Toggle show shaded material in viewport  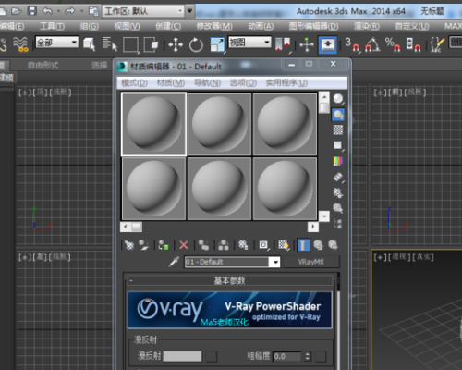tap(284, 245)
